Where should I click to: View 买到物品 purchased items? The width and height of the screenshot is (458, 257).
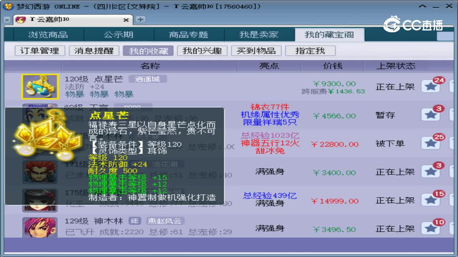[x=256, y=51]
